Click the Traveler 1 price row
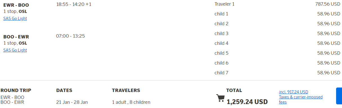342x108 pixels. (277, 4)
